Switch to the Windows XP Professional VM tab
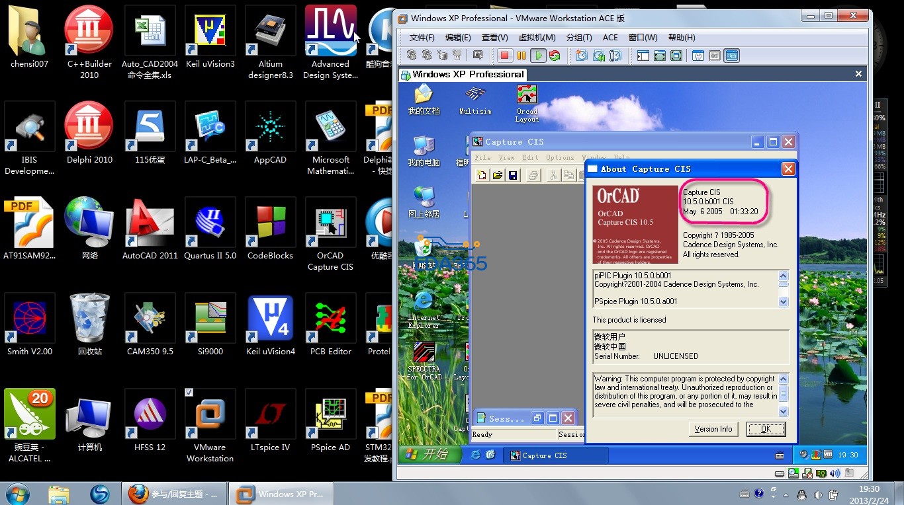This screenshot has height=505, width=904. [463, 75]
